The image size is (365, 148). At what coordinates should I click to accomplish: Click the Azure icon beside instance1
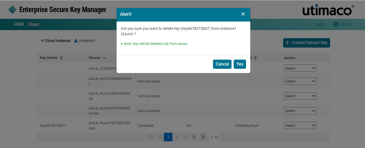tap(76, 41)
